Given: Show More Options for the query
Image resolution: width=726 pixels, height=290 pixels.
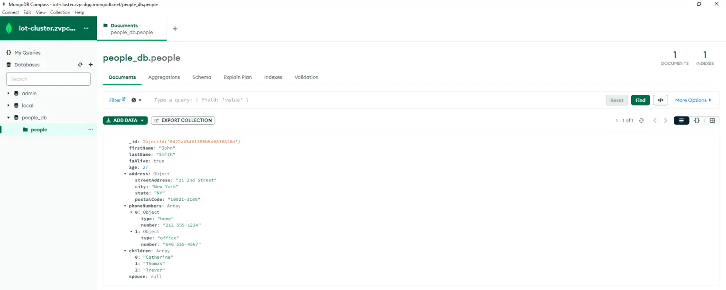Looking at the screenshot, I should click(692, 100).
